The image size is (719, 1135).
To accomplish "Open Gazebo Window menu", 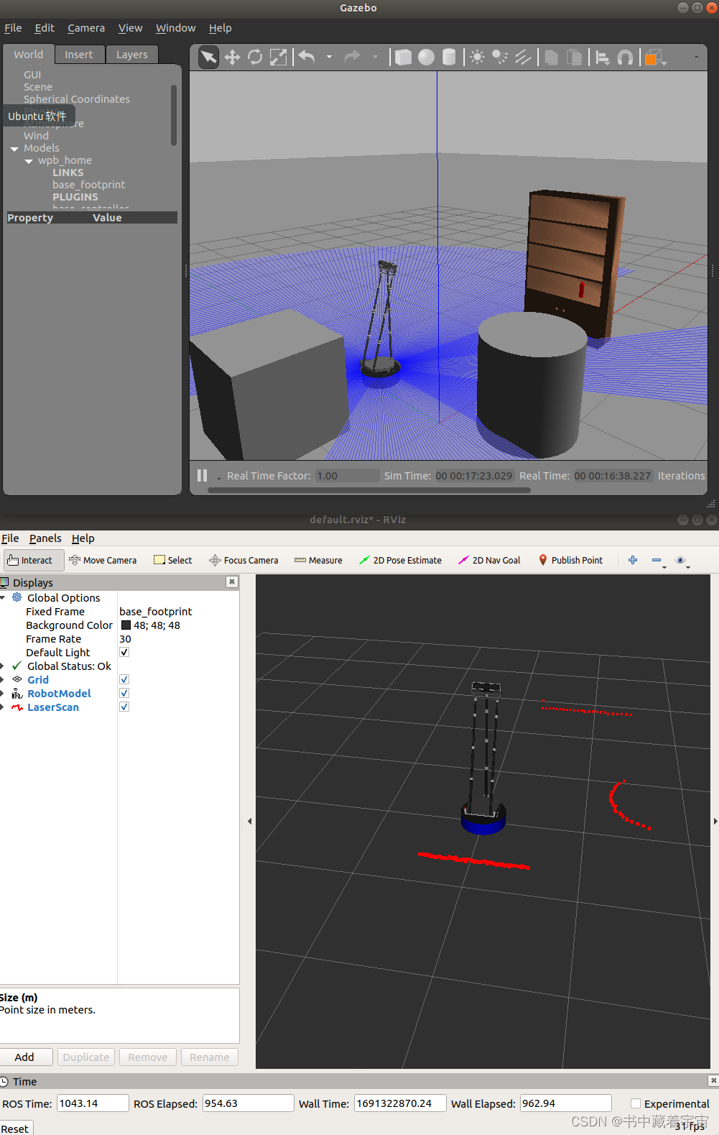I will click(x=176, y=28).
